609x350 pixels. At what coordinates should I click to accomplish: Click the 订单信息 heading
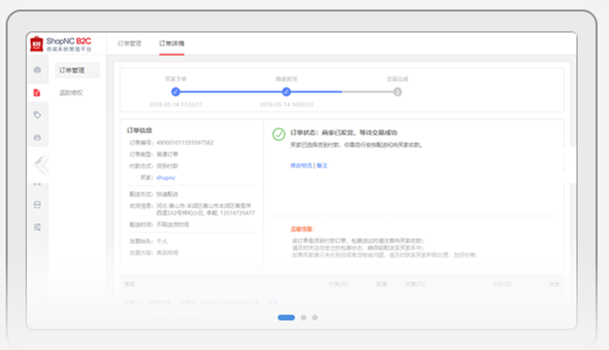pos(139,130)
